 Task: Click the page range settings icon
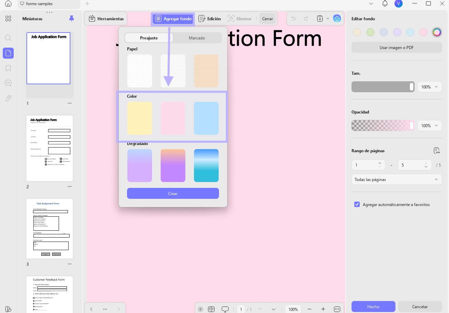[x=437, y=151]
